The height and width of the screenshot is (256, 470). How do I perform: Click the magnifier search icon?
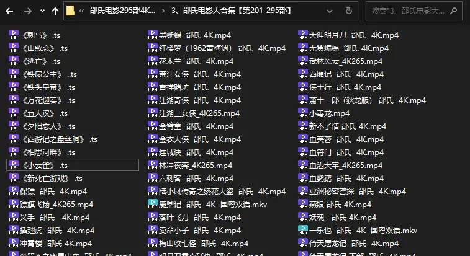[453, 11]
